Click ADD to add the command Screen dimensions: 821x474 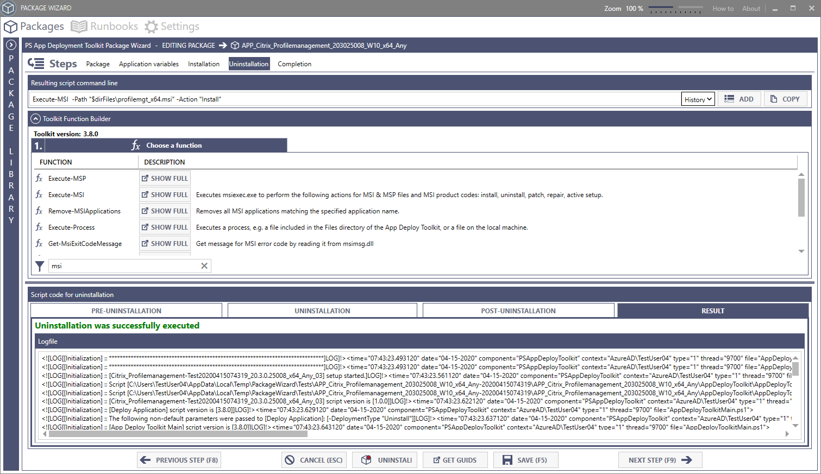739,99
